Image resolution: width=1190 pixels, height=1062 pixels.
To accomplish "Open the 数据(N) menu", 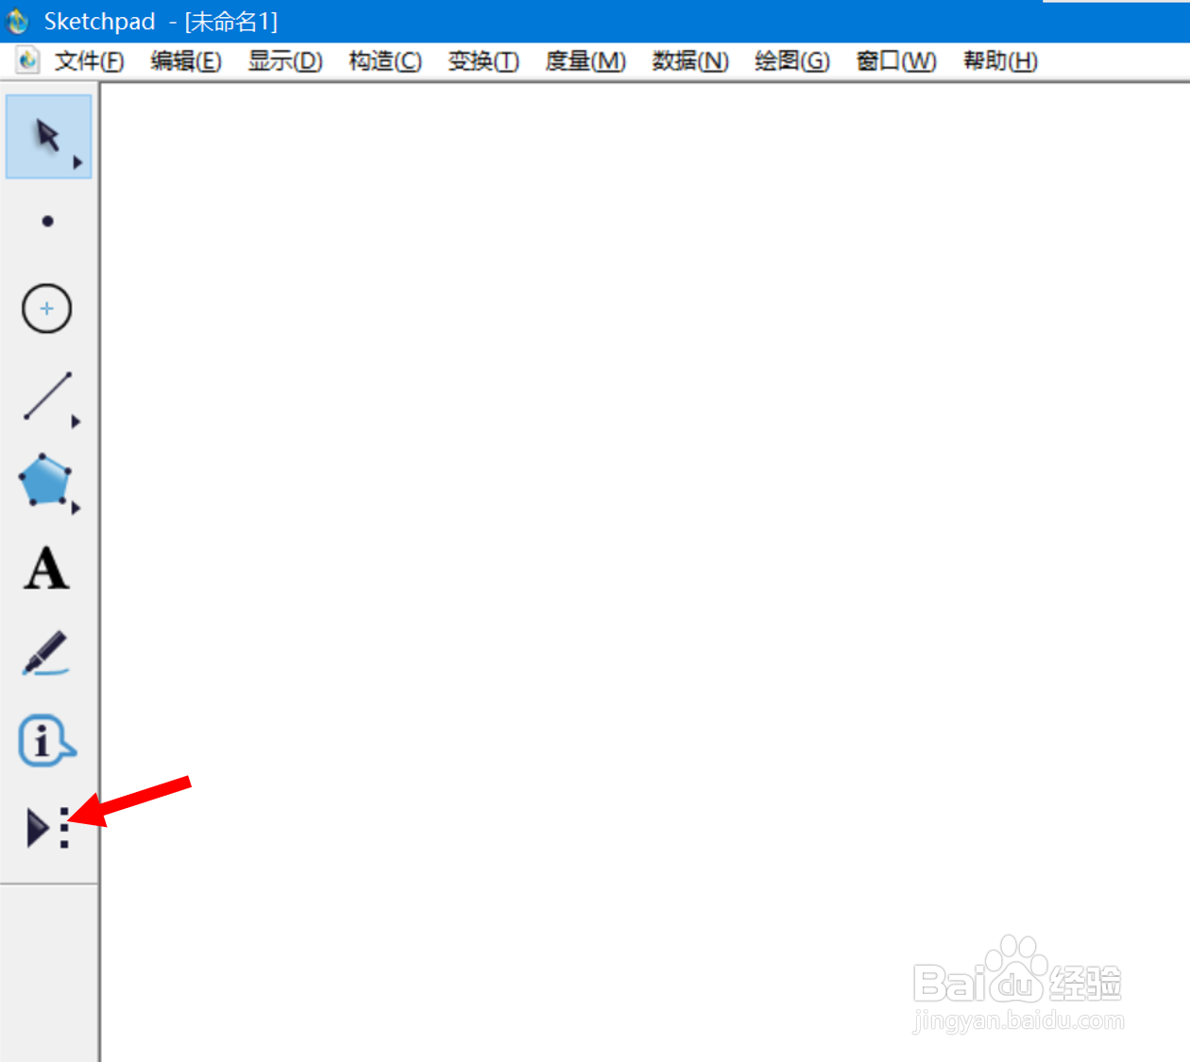I will pos(690,61).
